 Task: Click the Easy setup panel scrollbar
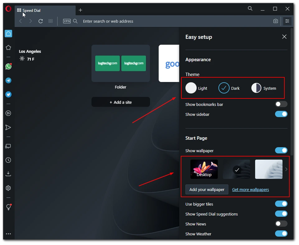pos(292,91)
